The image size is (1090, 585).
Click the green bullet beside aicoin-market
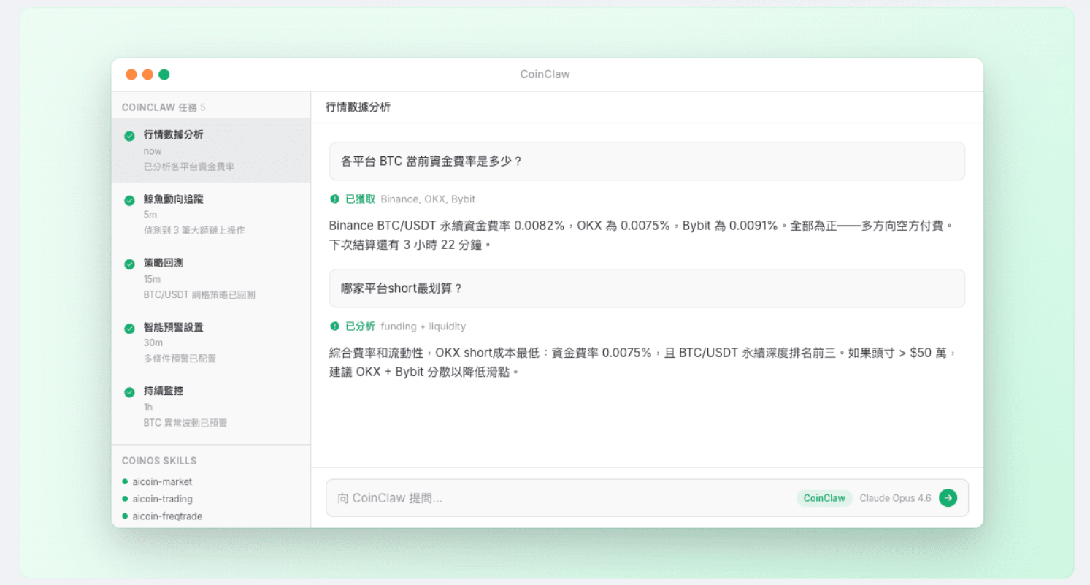coord(125,482)
